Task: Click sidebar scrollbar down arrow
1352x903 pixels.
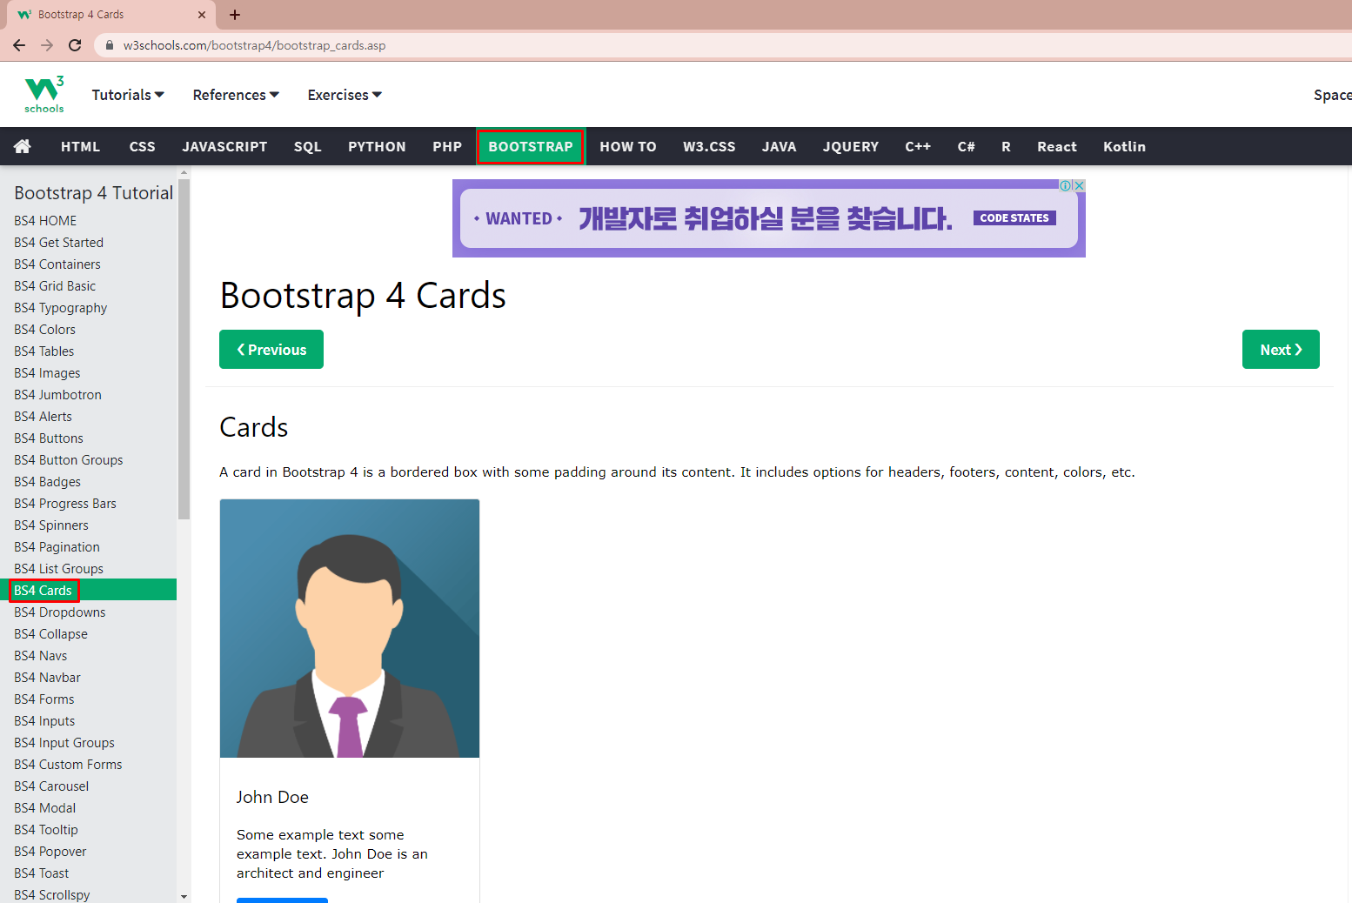Action: click(x=184, y=896)
